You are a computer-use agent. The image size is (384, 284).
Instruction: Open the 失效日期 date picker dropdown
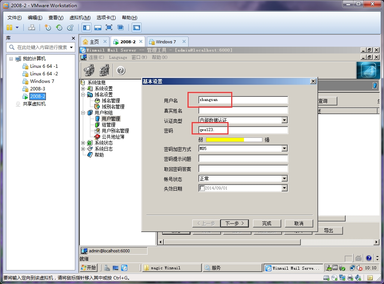click(x=284, y=188)
